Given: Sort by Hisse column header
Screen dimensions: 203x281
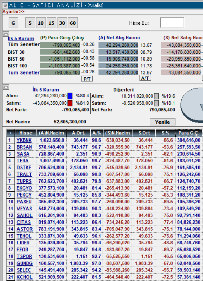Looking at the screenshot, I should pos(26,133).
